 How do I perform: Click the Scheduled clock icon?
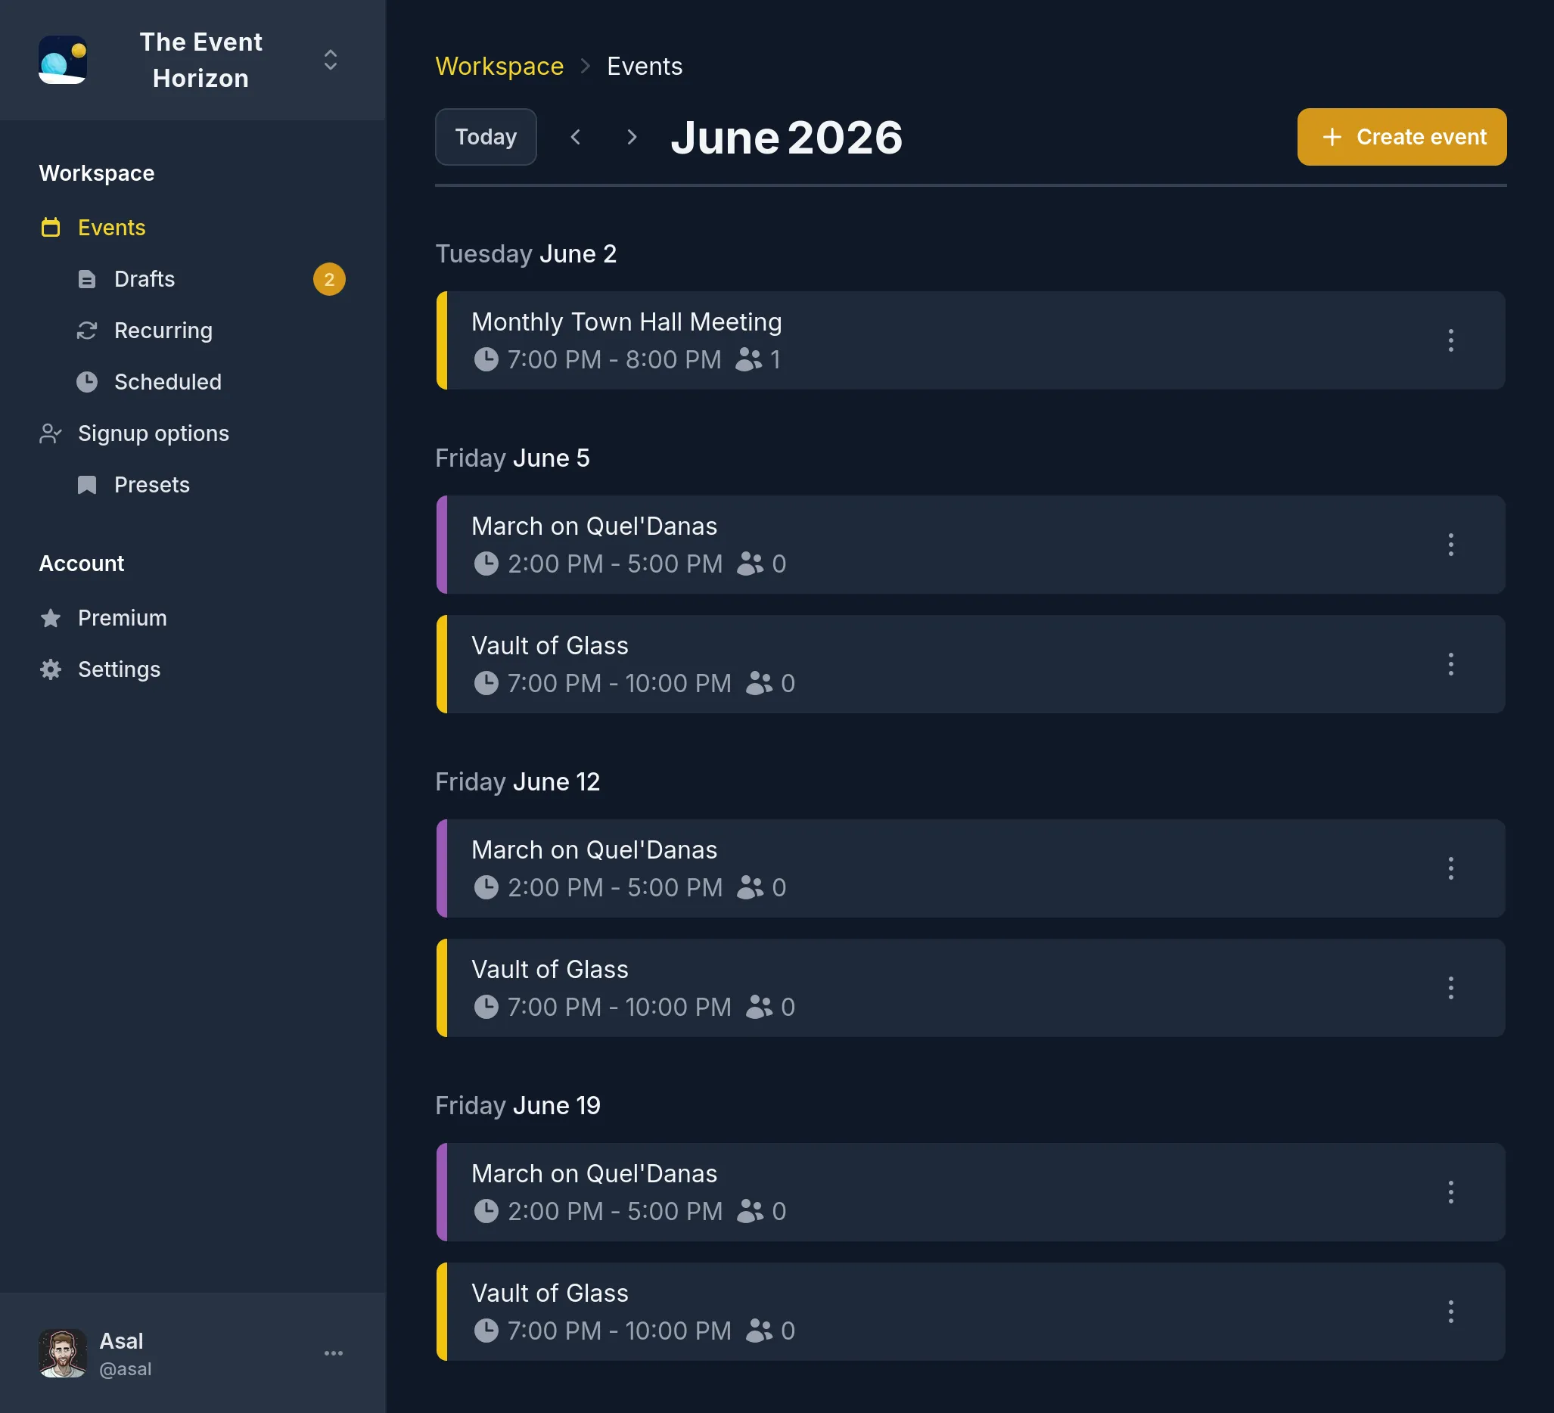pos(87,382)
